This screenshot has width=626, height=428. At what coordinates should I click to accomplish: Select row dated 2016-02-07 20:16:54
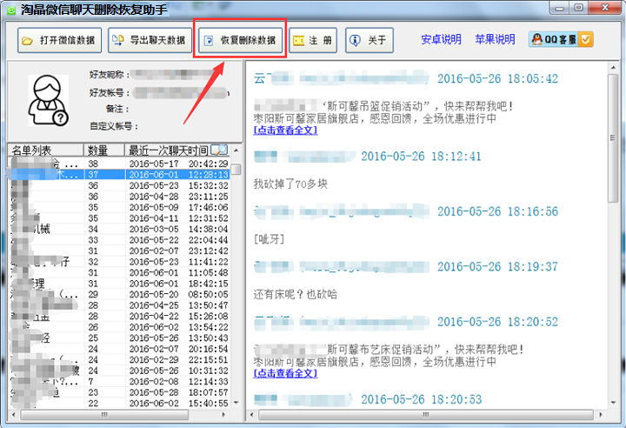pos(119,349)
